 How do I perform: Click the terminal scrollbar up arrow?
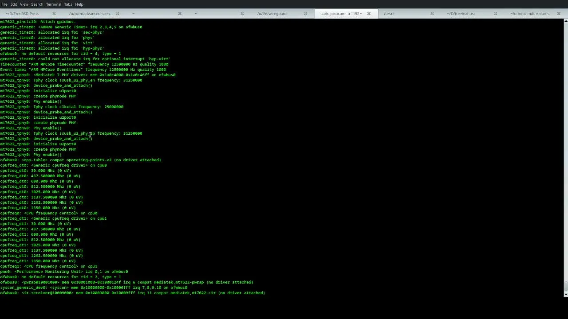click(x=566, y=21)
